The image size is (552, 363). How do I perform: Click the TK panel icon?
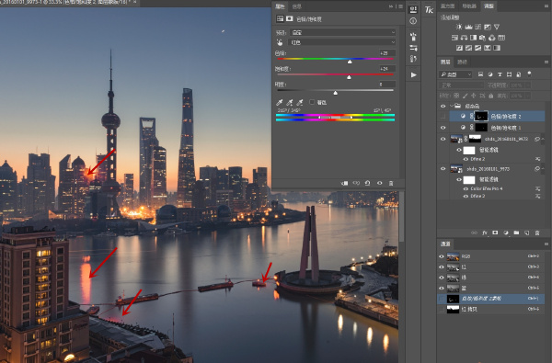tap(429, 10)
